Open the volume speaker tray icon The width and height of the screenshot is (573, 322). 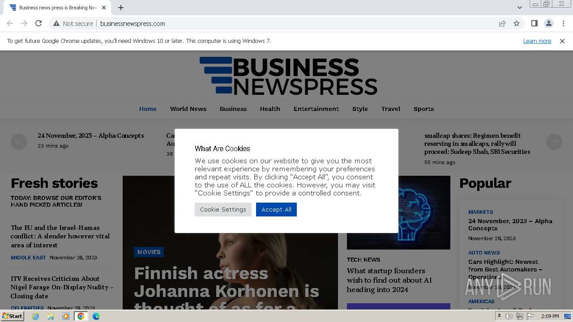tap(509, 316)
